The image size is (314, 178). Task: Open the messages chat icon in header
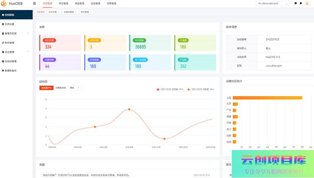(296, 3)
